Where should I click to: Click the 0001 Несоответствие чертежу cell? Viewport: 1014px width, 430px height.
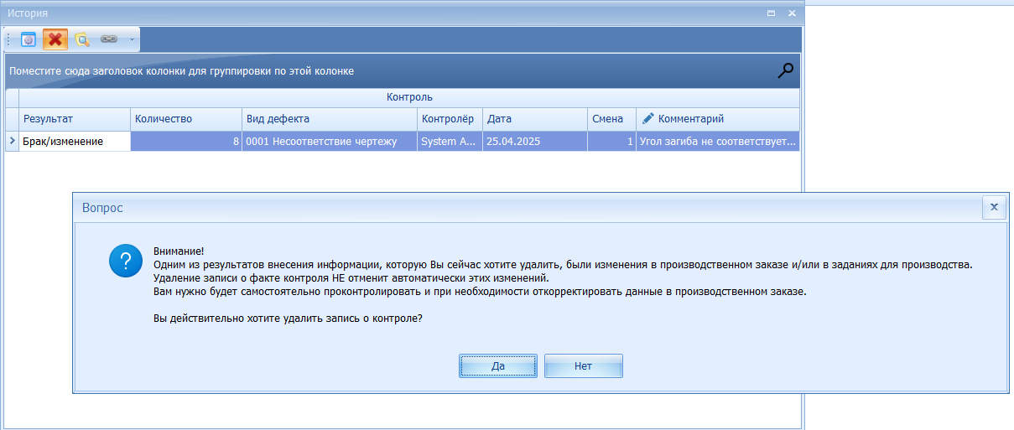[330, 142]
